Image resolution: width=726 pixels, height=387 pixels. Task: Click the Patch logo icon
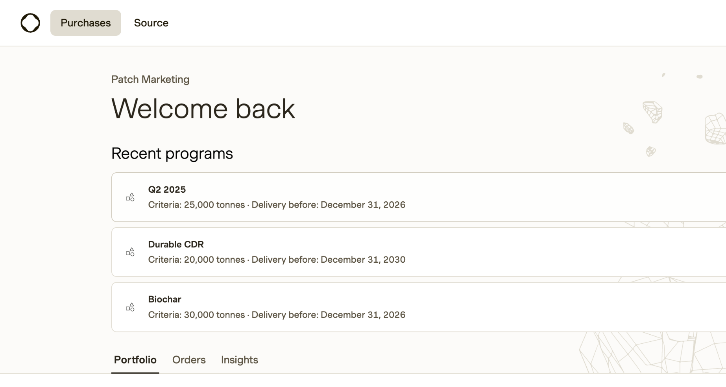[x=30, y=23]
